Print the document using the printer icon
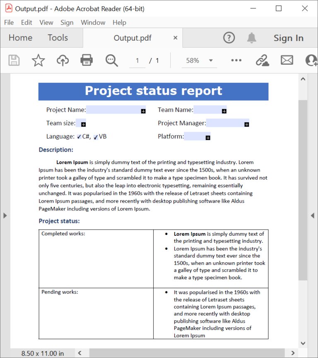 point(87,60)
